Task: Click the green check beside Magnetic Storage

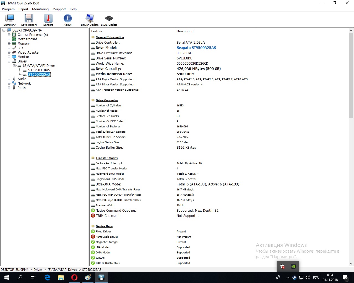Action: tap(93, 242)
